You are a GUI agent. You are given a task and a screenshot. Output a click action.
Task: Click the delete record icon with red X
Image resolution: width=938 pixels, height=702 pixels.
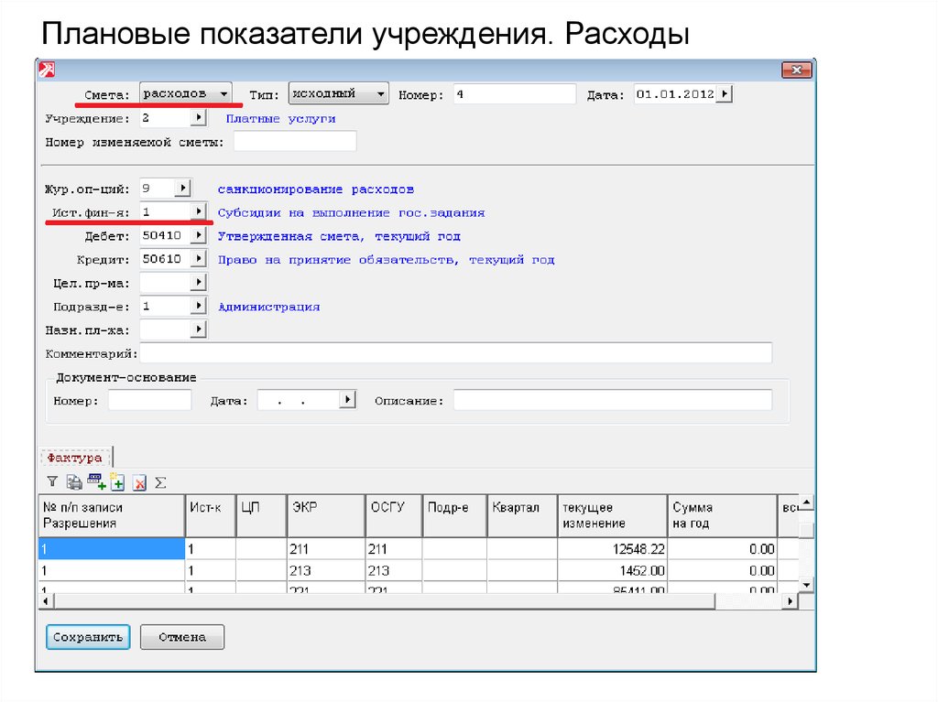pyautogui.click(x=139, y=481)
